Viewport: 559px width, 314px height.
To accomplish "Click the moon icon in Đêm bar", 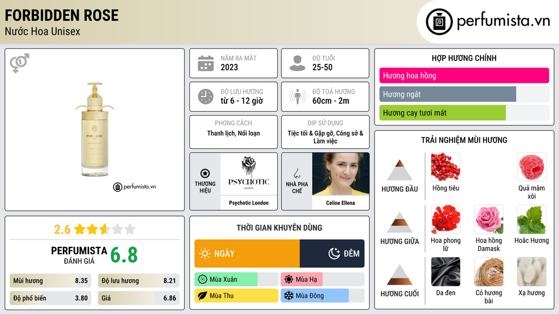I will point(334,253).
